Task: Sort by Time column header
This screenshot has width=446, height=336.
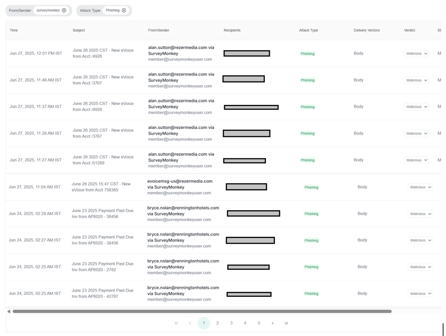Action: pos(13,30)
